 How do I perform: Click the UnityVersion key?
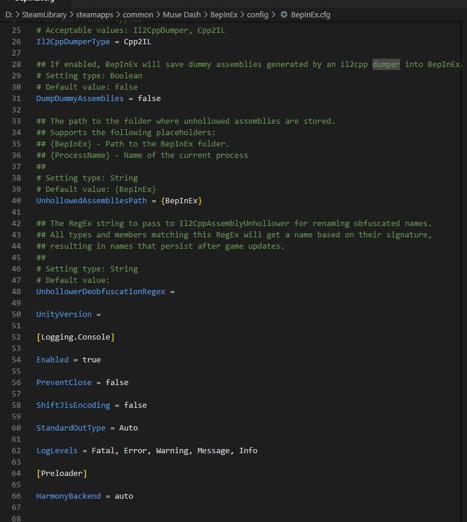[x=64, y=314]
